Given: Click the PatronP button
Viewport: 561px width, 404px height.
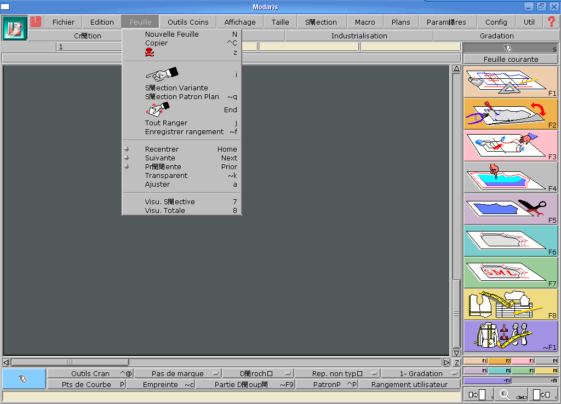Looking at the screenshot, I should tap(327, 385).
